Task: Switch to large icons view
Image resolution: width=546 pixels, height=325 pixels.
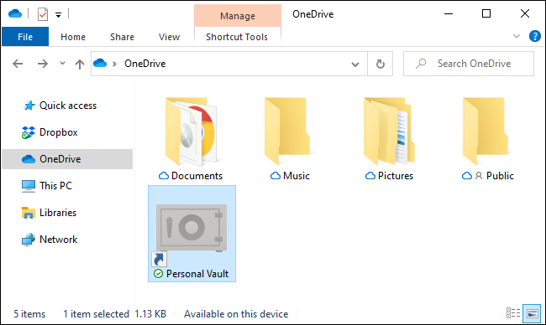Action: pos(532,313)
